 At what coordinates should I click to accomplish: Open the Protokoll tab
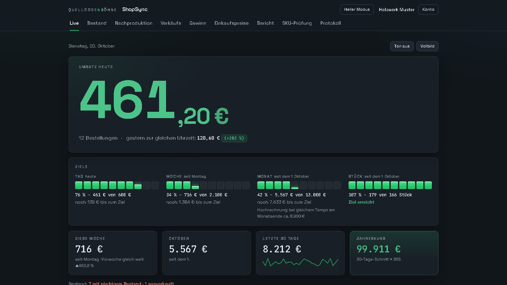(x=331, y=23)
